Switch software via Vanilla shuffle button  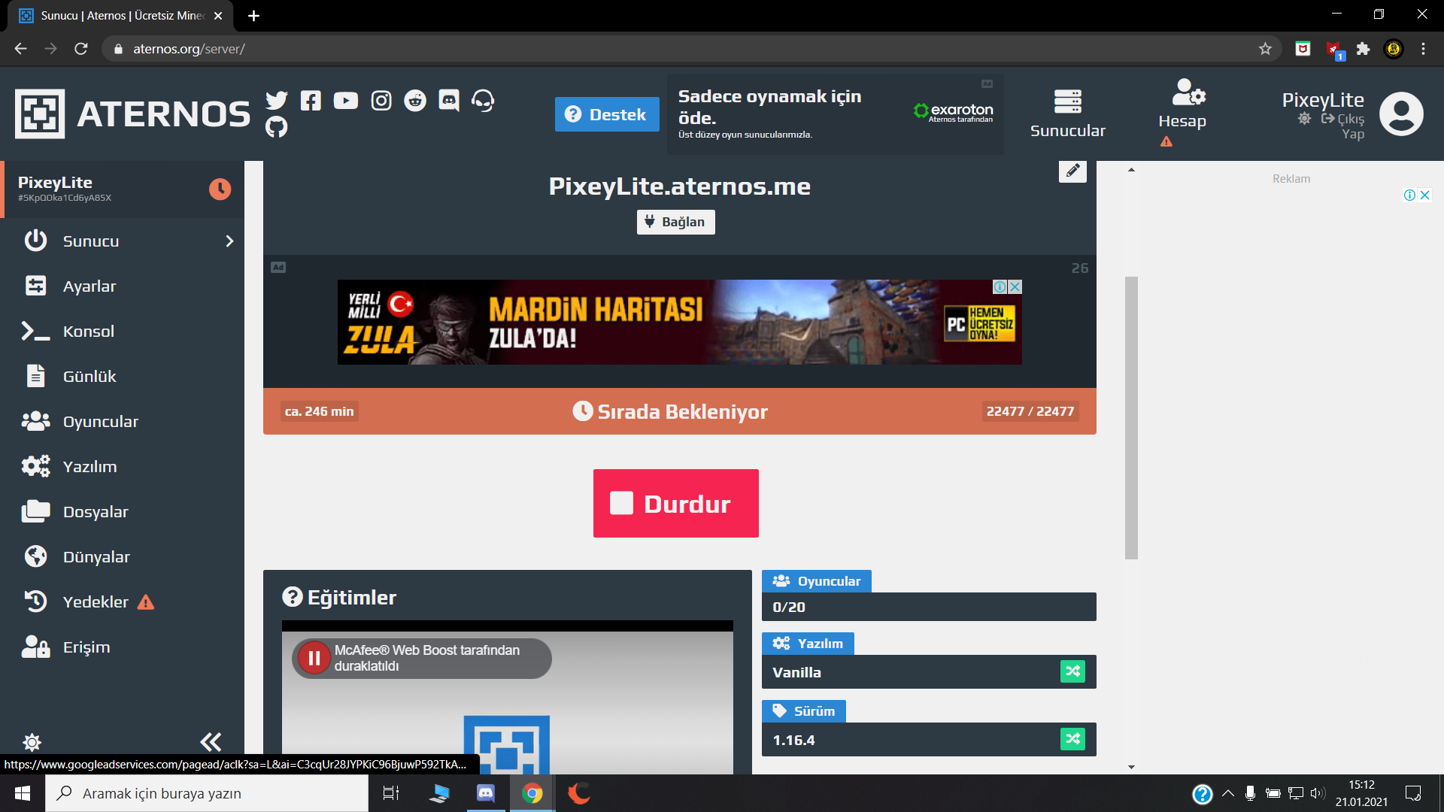click(x=1072, y=671)
